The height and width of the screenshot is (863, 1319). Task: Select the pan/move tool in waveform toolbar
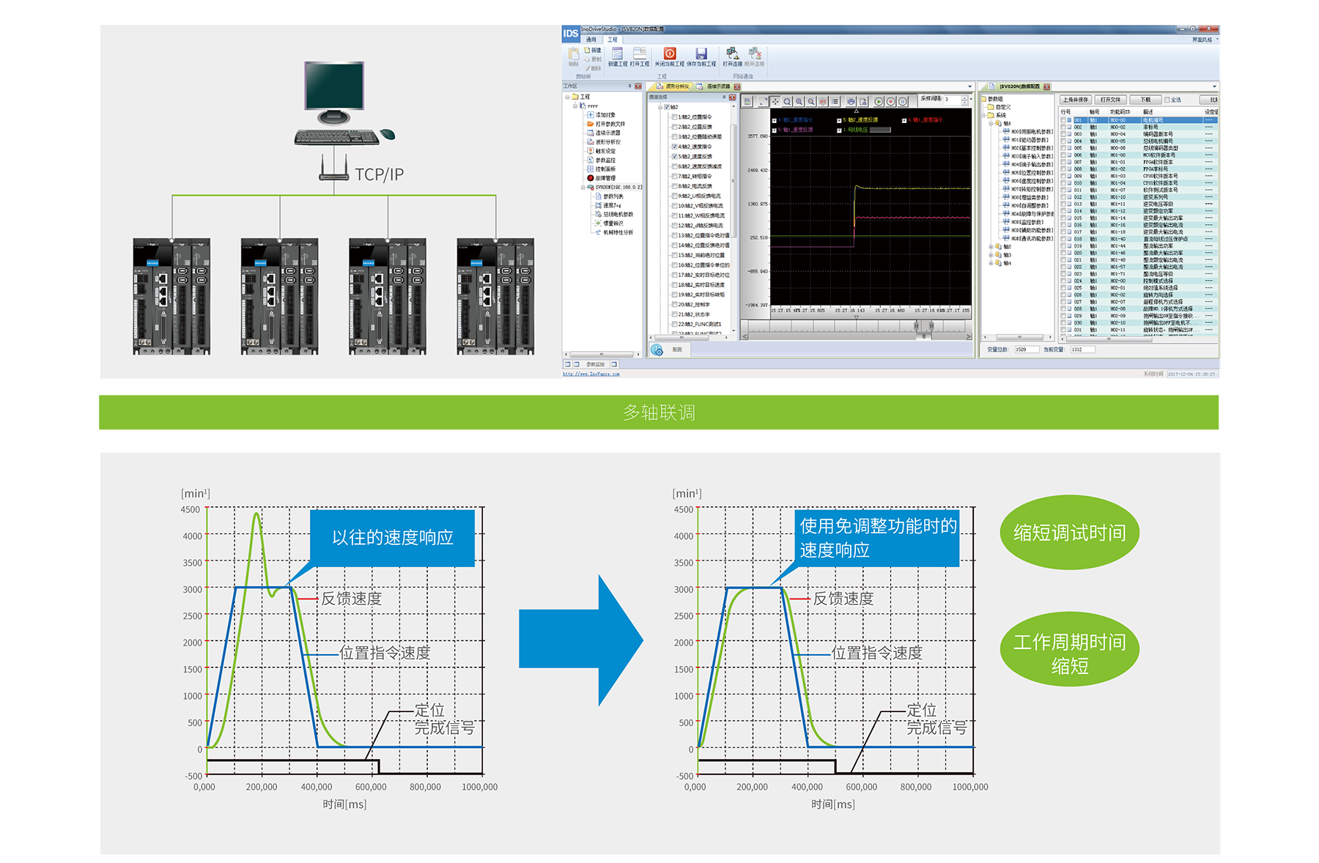775,102
